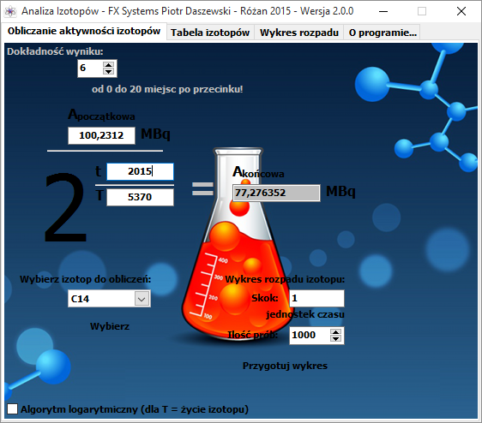Open the isotope selection combo box
This screenshot has height=423, width=482.
point(109,299)
